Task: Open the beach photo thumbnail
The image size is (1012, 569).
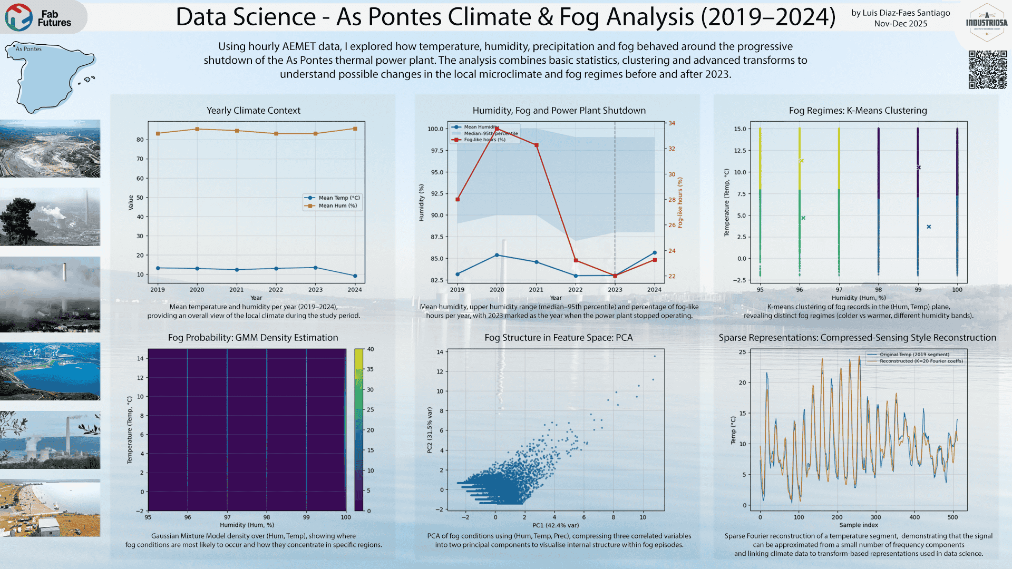Action: tap(50, 508)
